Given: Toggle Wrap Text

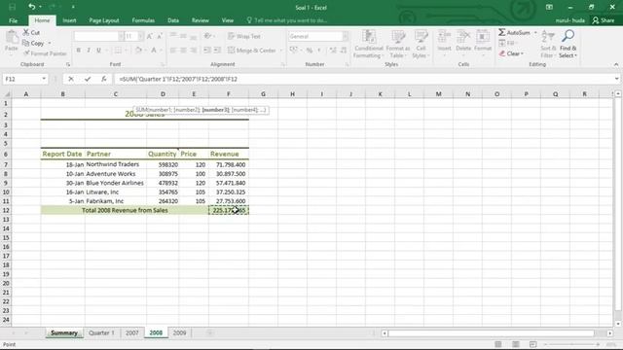Looking at the screenshot, I should tap(244, 36).
